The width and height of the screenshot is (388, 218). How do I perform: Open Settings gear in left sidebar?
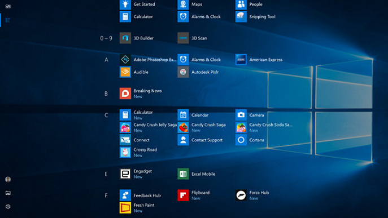tap(8, 207)
